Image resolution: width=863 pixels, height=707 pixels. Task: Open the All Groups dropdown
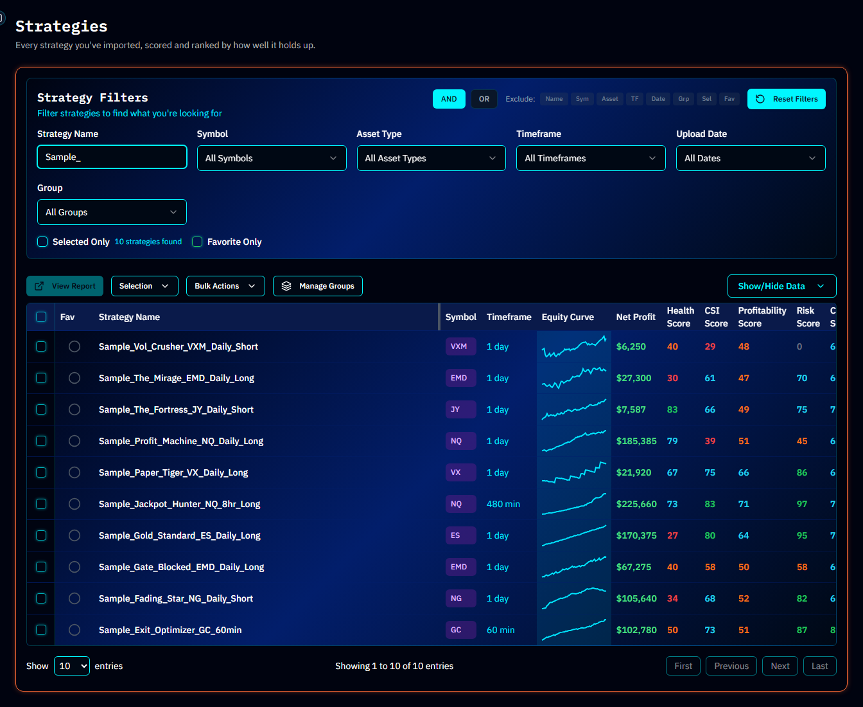tap(112, 212)
